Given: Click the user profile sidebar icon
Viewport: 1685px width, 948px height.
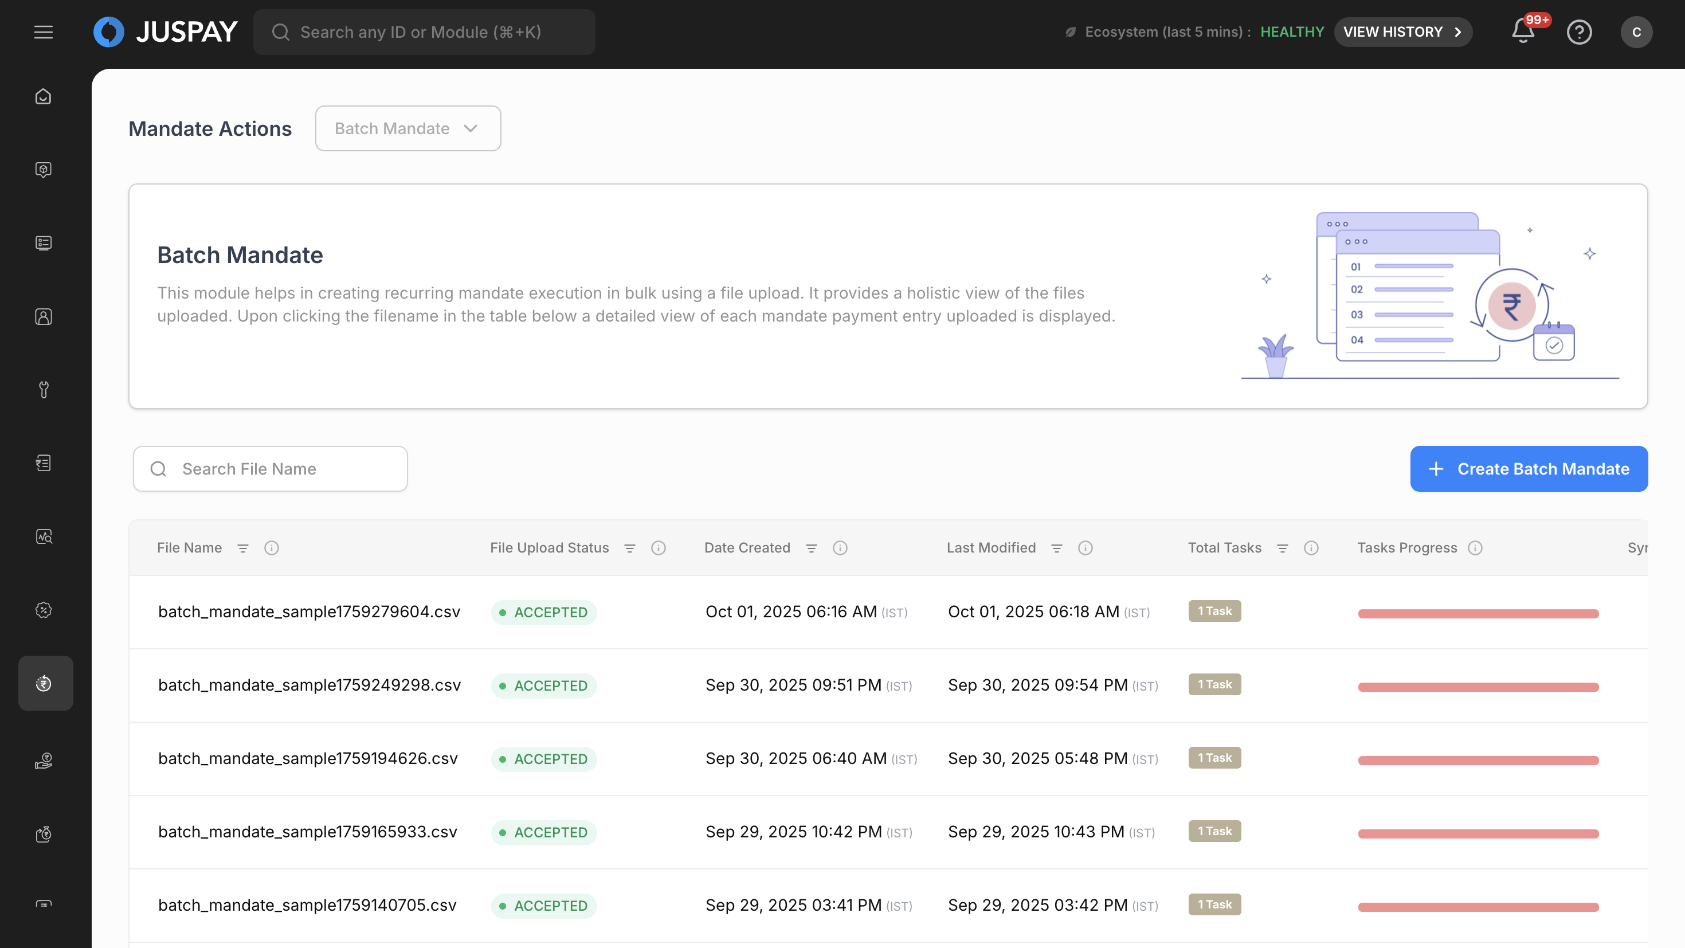Looking at the screenshot, I should pos(43,316).
